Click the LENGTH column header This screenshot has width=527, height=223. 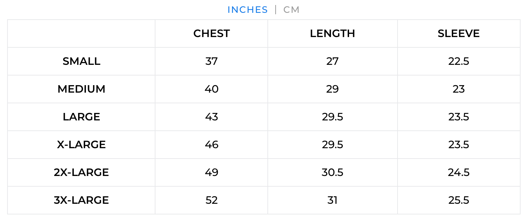(332, 33)
